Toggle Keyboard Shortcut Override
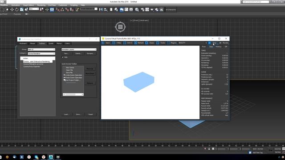 click(52, 9)
